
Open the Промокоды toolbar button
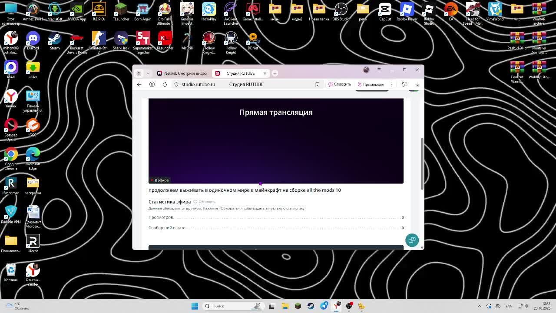371,84
